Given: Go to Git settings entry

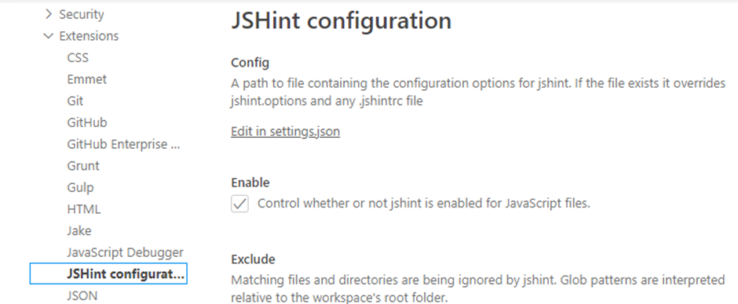Looking at the screenshot, I should [75, 101].
